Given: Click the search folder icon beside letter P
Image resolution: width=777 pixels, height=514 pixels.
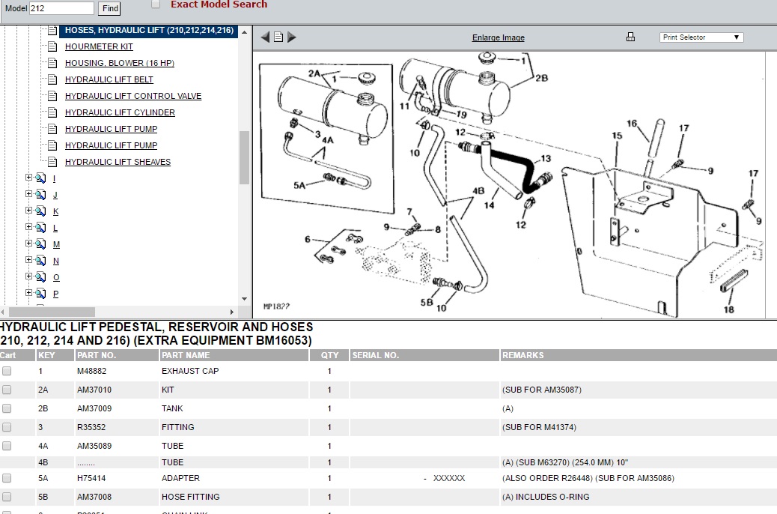Looking at the screenshot, I should click(x=40, y=293).
